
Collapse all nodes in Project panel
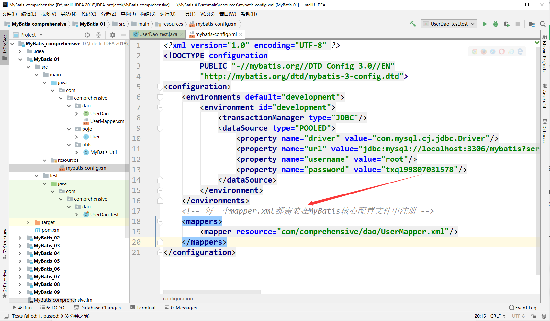[98, 35]
